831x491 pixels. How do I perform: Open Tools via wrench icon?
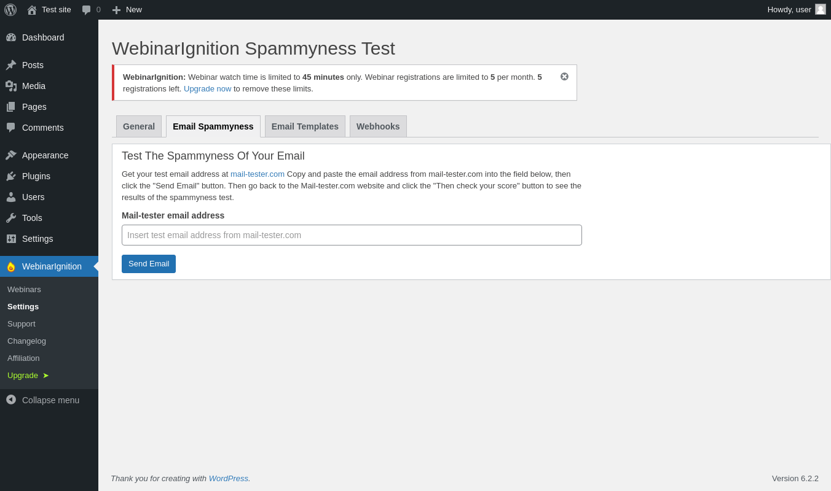[x=11, y=218]
